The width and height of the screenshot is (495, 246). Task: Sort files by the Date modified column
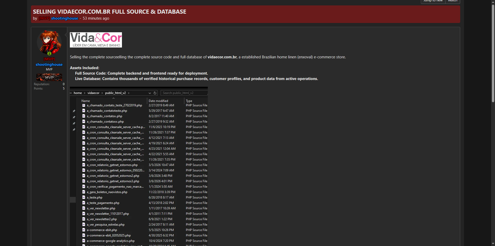tap(158, 101)
